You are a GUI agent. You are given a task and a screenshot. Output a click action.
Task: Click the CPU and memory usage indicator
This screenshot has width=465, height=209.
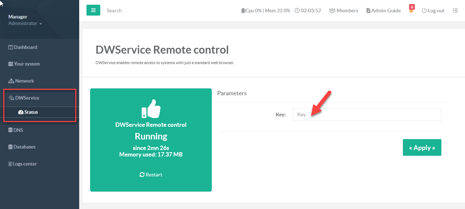265,11
